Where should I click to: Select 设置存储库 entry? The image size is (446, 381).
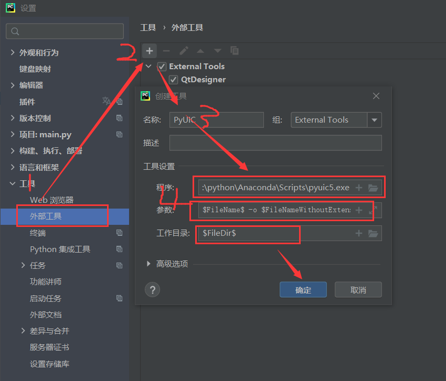coord(49,364)
